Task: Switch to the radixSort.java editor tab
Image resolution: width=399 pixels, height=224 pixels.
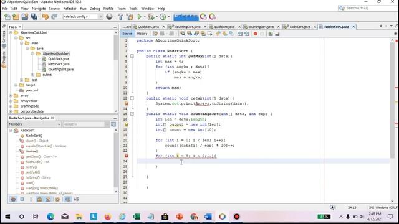Action: click(300, 27)
